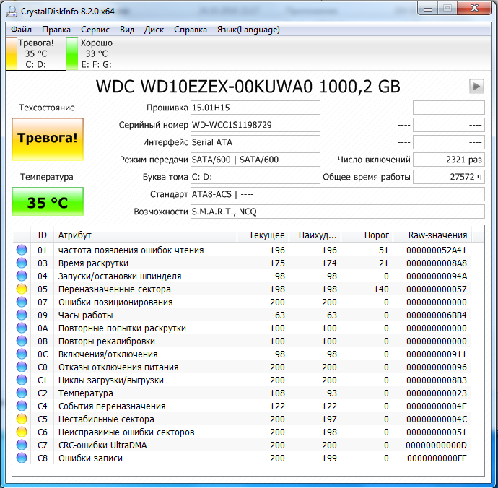This screenshot has height=488, width=498.
Task: Click yellow circle for Нестабильные сектора
Action: 22,419
